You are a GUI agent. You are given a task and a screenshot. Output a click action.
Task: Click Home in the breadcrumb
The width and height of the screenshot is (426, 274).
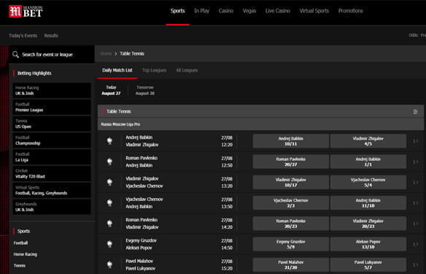point(106,54)
